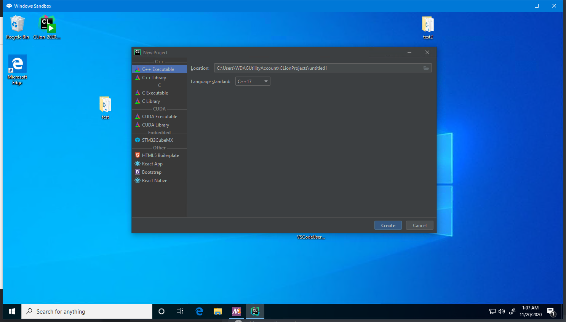Select Bootstrap project type
This screenshot has height=322, width=566.
[159, 172]
